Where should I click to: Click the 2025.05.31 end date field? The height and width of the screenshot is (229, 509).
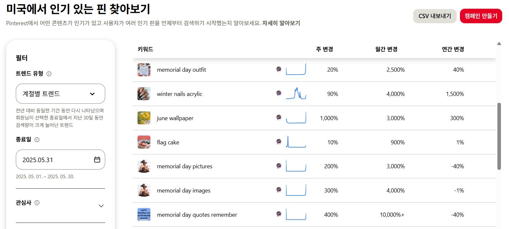click(60, 160)
